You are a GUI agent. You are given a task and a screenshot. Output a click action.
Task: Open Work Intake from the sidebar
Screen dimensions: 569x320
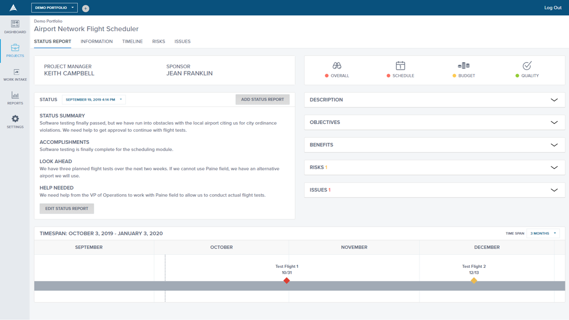tap(15, 75)
